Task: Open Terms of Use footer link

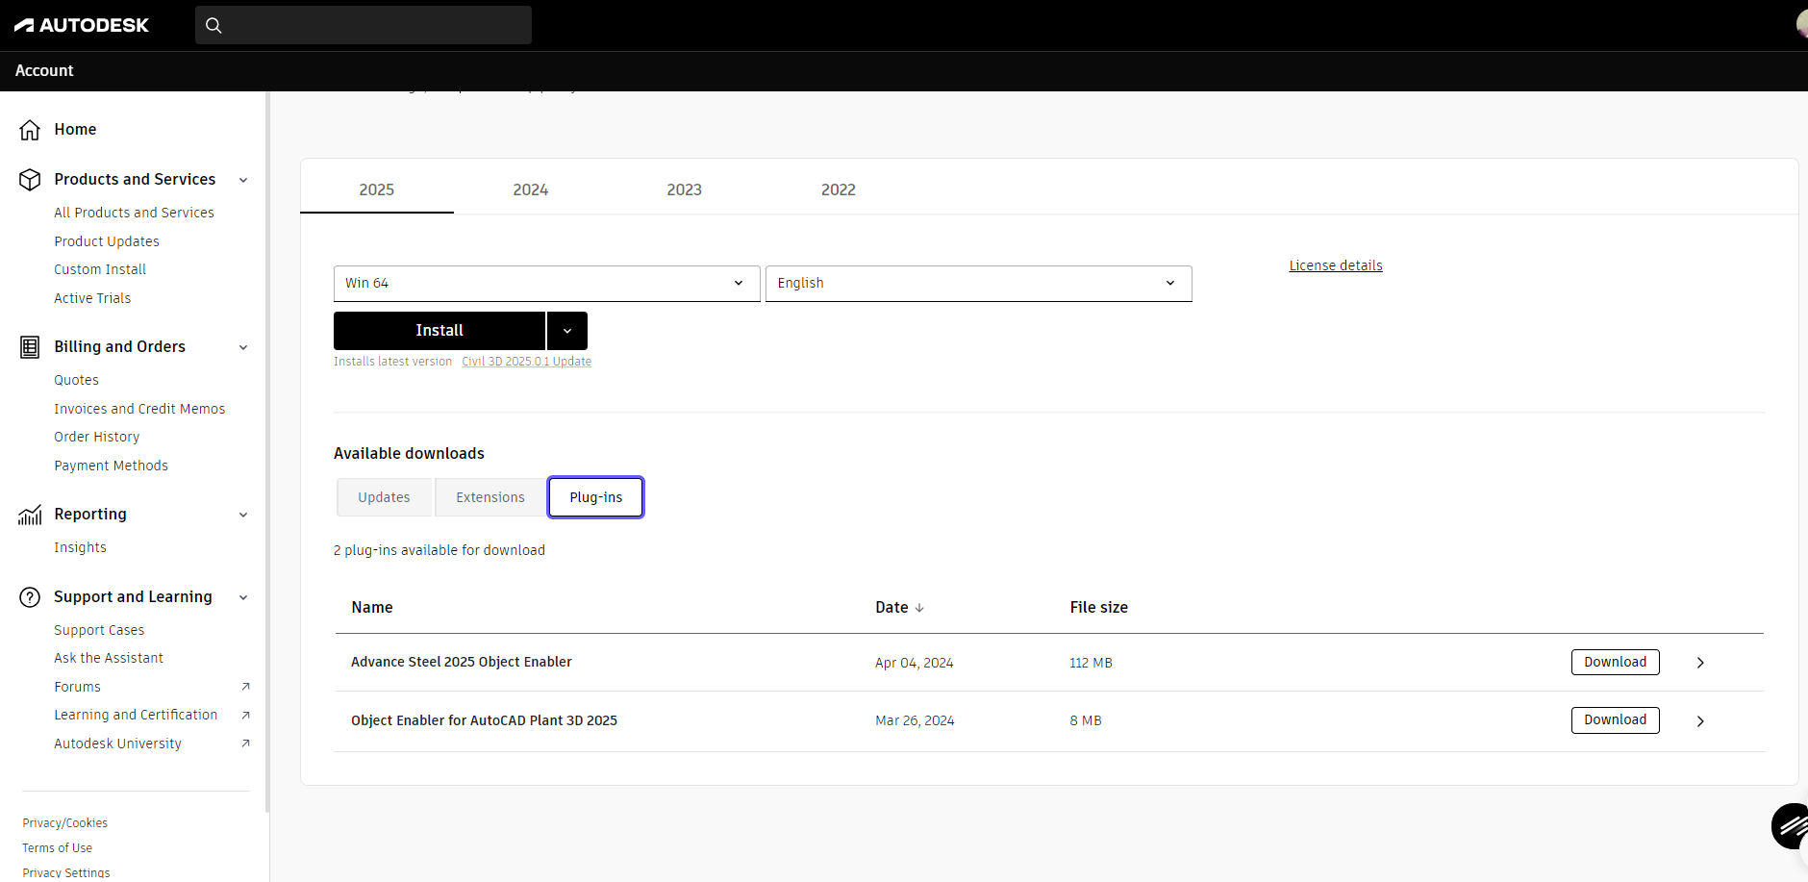Action: (x=57, y=848)
